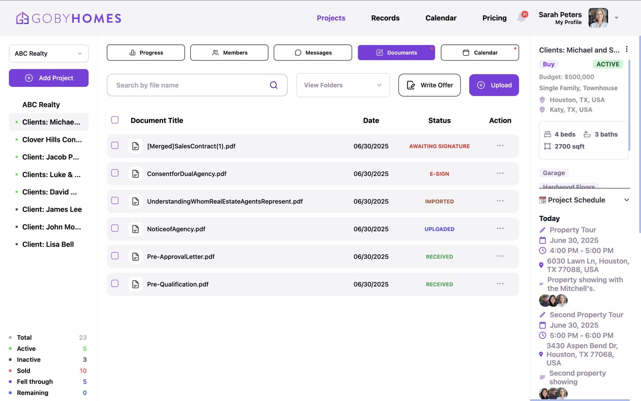This screenshot has height=401, width=641.
Task: Tick the Pre-Qualification.pdf checkbox
Action: (115, 284)
